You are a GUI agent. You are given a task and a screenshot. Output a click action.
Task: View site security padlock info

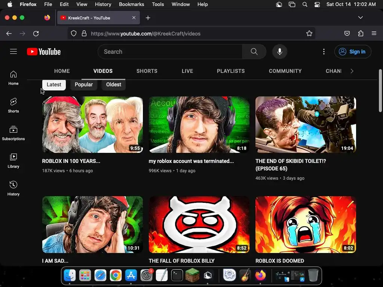[84, 33]
